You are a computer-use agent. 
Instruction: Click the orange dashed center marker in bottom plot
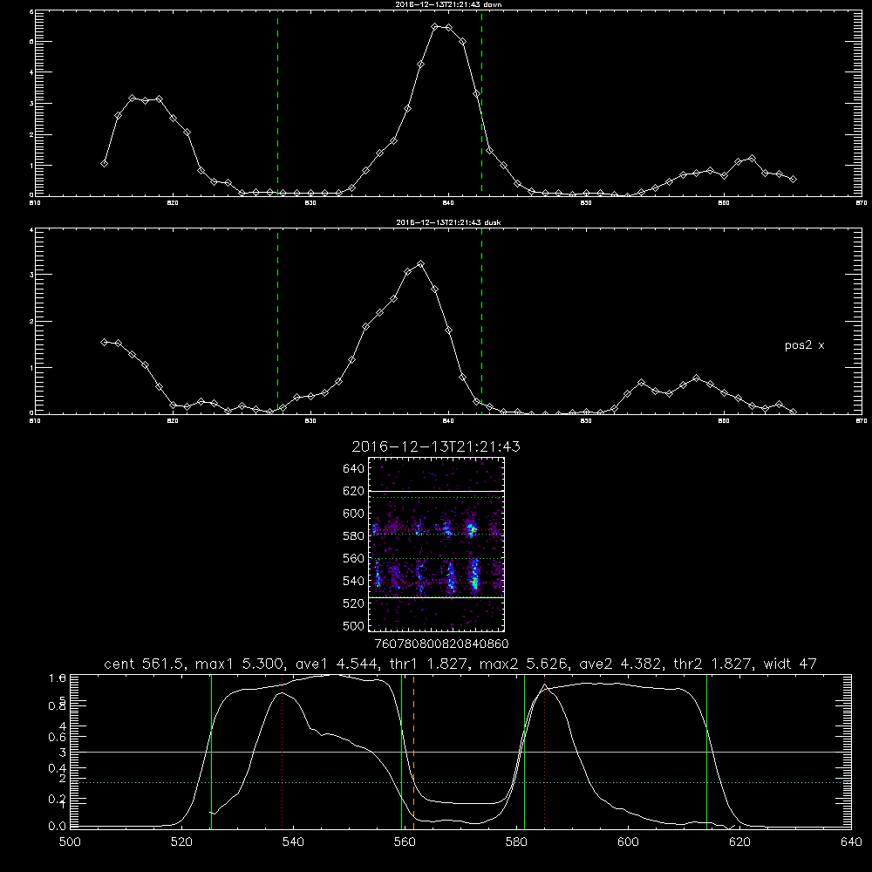coord(413,752)
